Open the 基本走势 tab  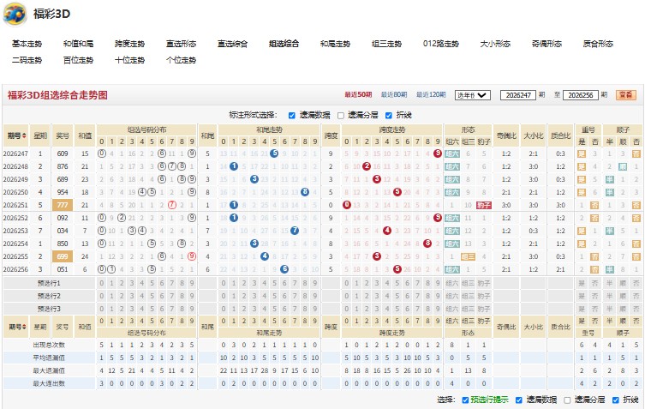(x=27, y=44)
